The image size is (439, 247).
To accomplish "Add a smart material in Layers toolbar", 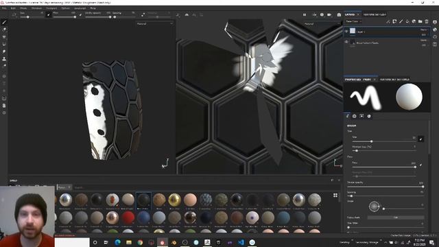I will tap(414, 21).
